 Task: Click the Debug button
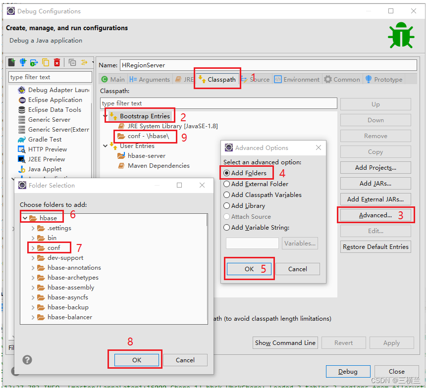click(x=348, y=371)
